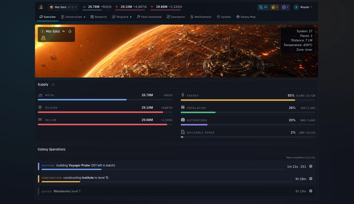Open the Mar Sara planet selector dropdown
Image resolution: width=354 pixels, height=204 pixels.
pos(63,7)
